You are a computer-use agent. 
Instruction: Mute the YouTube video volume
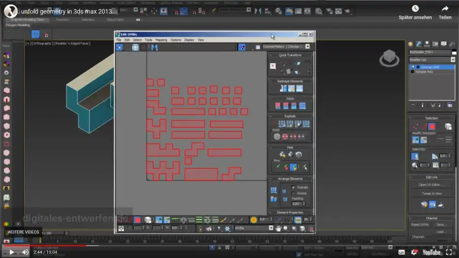(x=26, y=252)
